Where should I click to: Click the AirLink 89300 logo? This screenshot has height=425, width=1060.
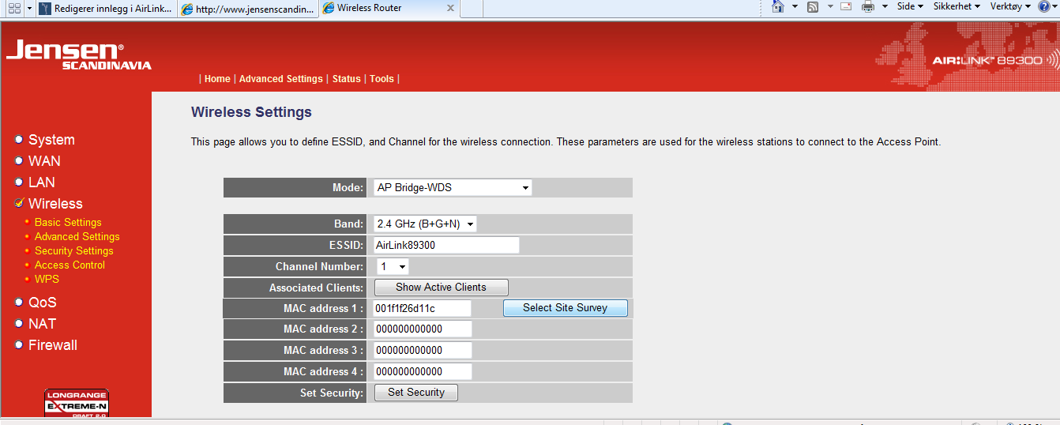[x=994, y=60]
